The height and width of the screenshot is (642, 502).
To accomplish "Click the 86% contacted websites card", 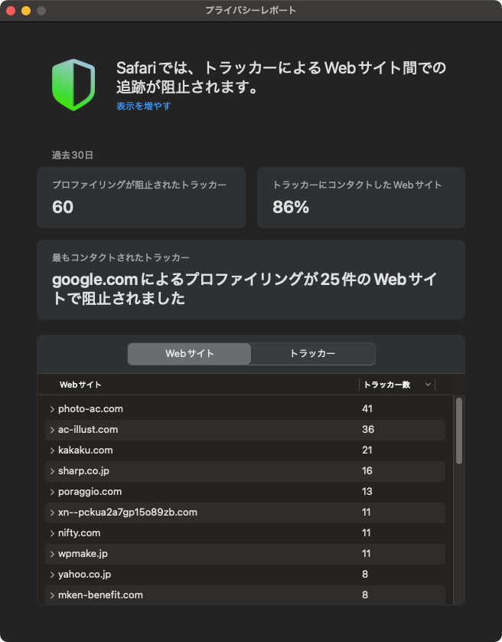I will pos(360,198).
